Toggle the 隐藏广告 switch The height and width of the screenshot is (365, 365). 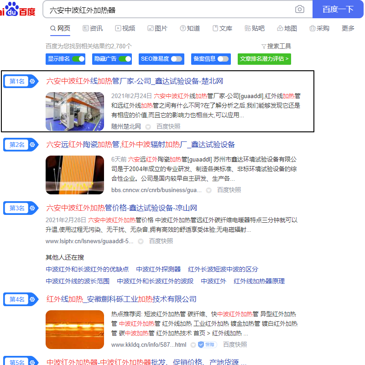click(125, 59)
